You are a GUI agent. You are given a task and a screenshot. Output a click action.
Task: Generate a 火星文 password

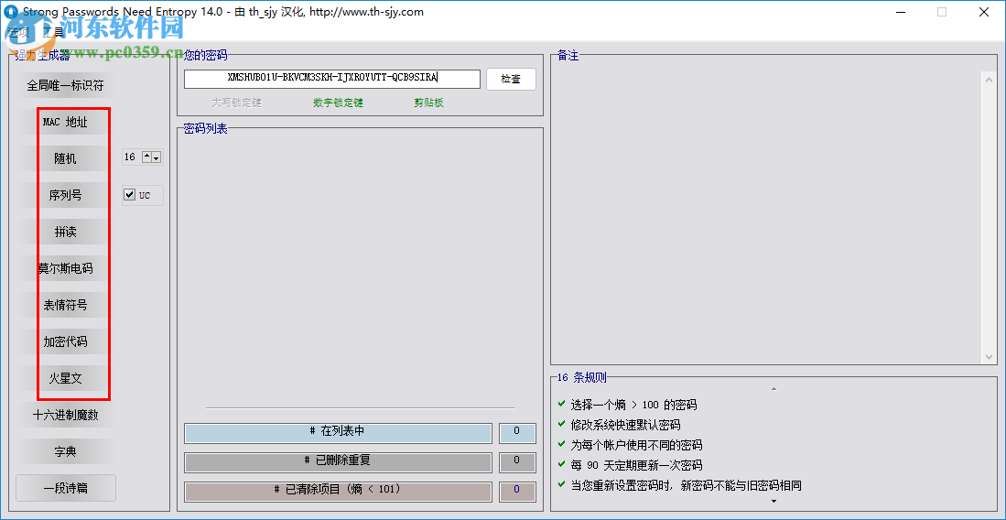pos(65,379)
